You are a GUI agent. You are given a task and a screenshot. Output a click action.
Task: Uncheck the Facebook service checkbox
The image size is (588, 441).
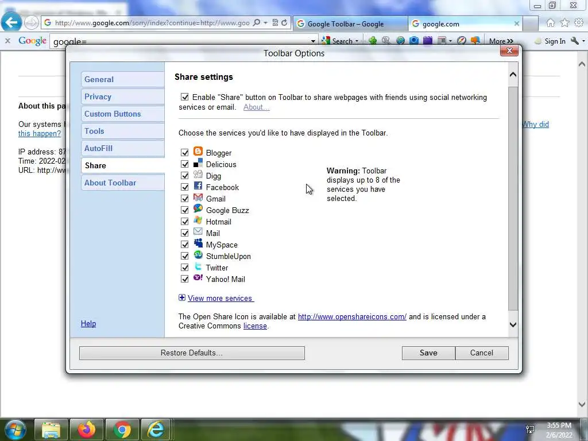pyautogui.click(x=184, y=187)
